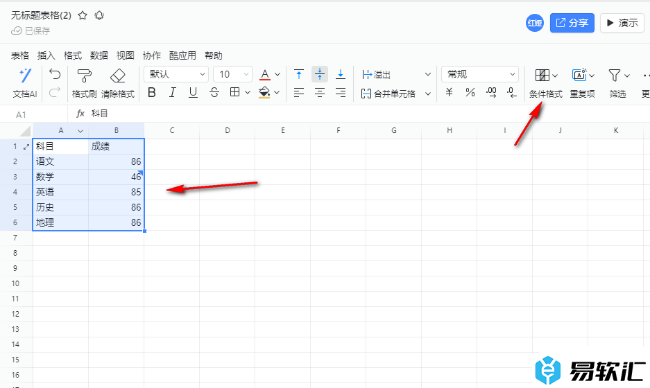Screen dimensions: 650x388
Task: Open the 插入 menu
Action: click(46, 55)
